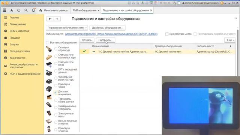This screenshot has height=135, width=240.
Task: Select Считыватели RFID radio button
Action: point(56,63)
